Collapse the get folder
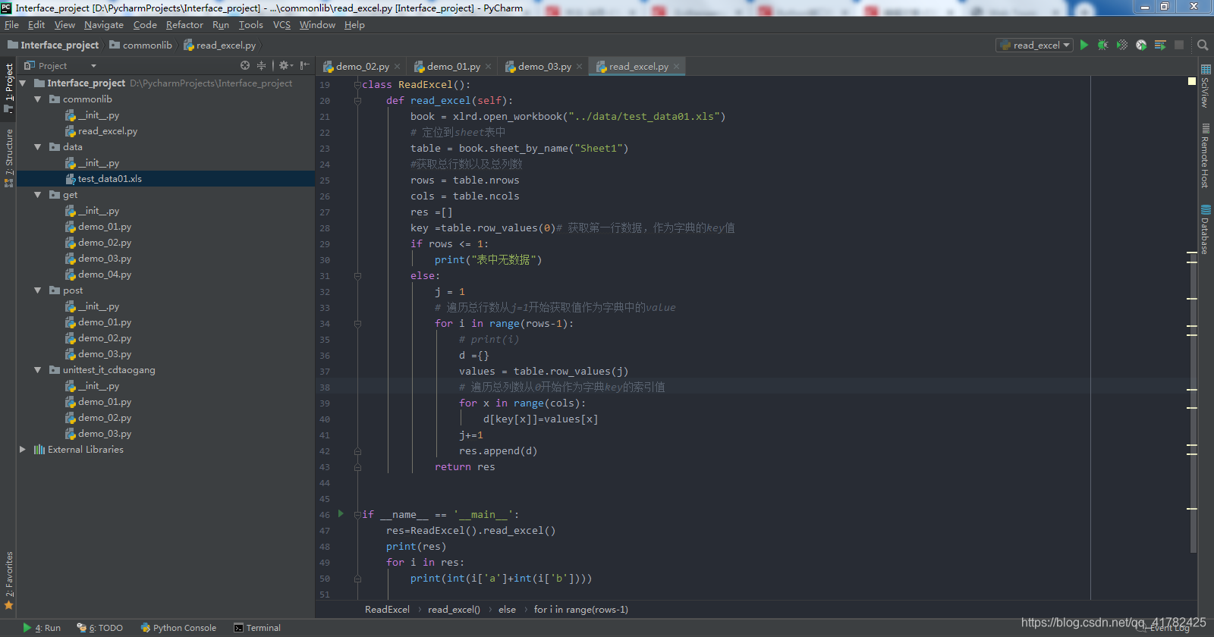Viewport: 1214px width, 637px height. [x=38, y=195]
